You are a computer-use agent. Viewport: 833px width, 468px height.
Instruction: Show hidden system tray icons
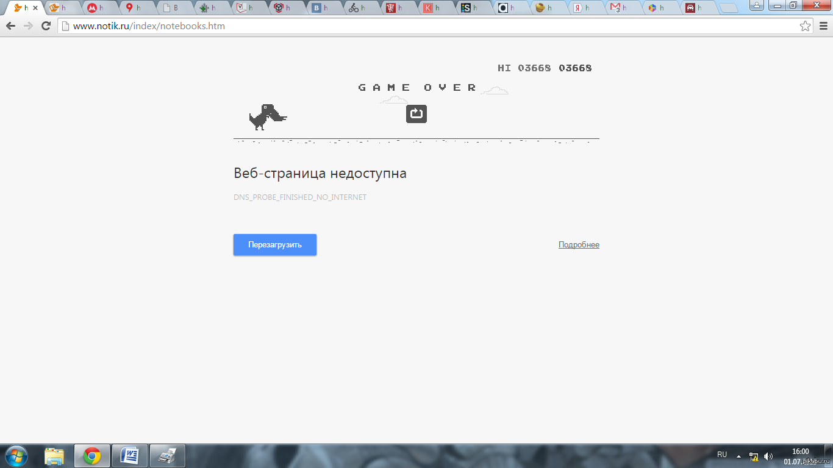coord(738,456)
